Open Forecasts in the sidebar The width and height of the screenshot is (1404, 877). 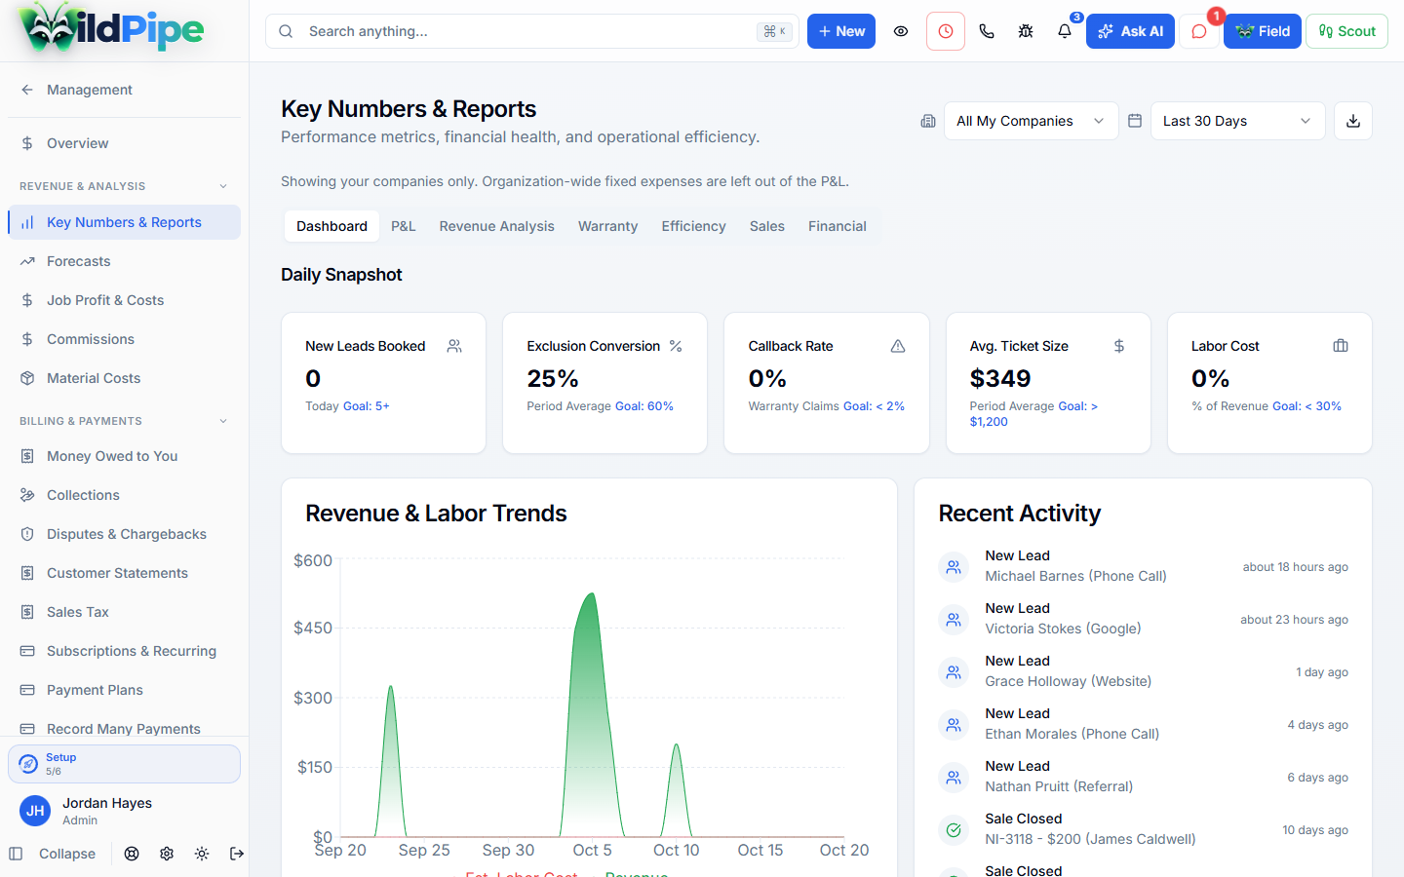(124, 261)
